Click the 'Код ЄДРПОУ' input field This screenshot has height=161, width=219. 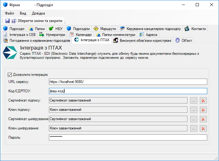click(x=128, y=91)
